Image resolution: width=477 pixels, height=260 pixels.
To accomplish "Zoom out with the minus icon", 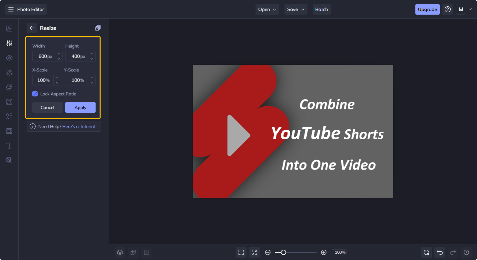I will [x=268, y=252].
